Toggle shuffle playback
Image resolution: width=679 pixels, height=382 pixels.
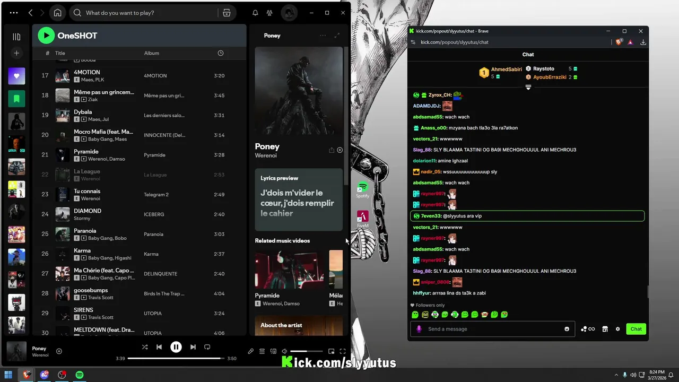pos(145,347)
